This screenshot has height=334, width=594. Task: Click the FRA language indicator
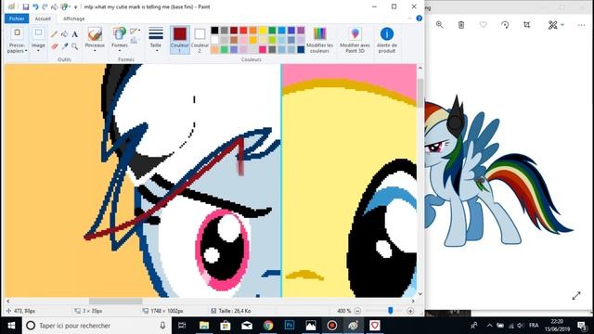534,326
